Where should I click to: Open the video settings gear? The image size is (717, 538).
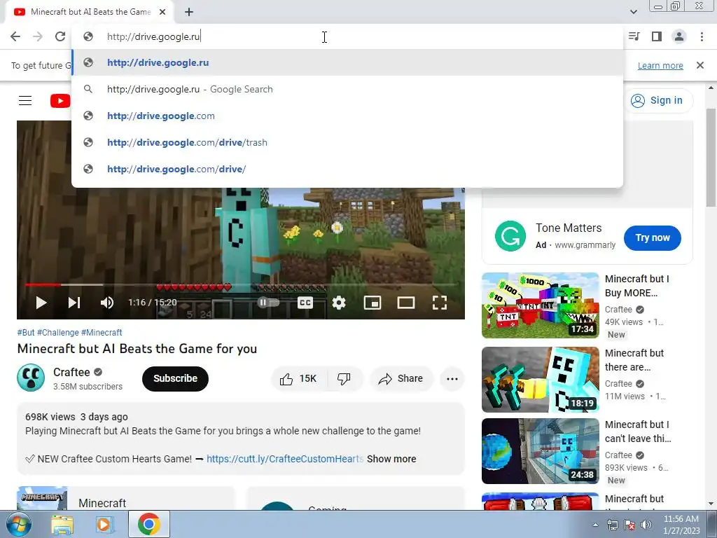[x=339, y=303]
